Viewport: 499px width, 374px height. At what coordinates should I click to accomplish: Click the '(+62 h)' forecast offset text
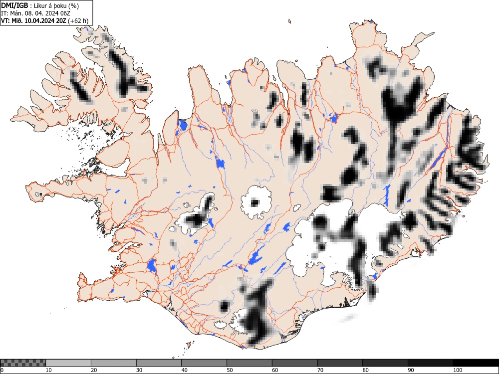78,21
